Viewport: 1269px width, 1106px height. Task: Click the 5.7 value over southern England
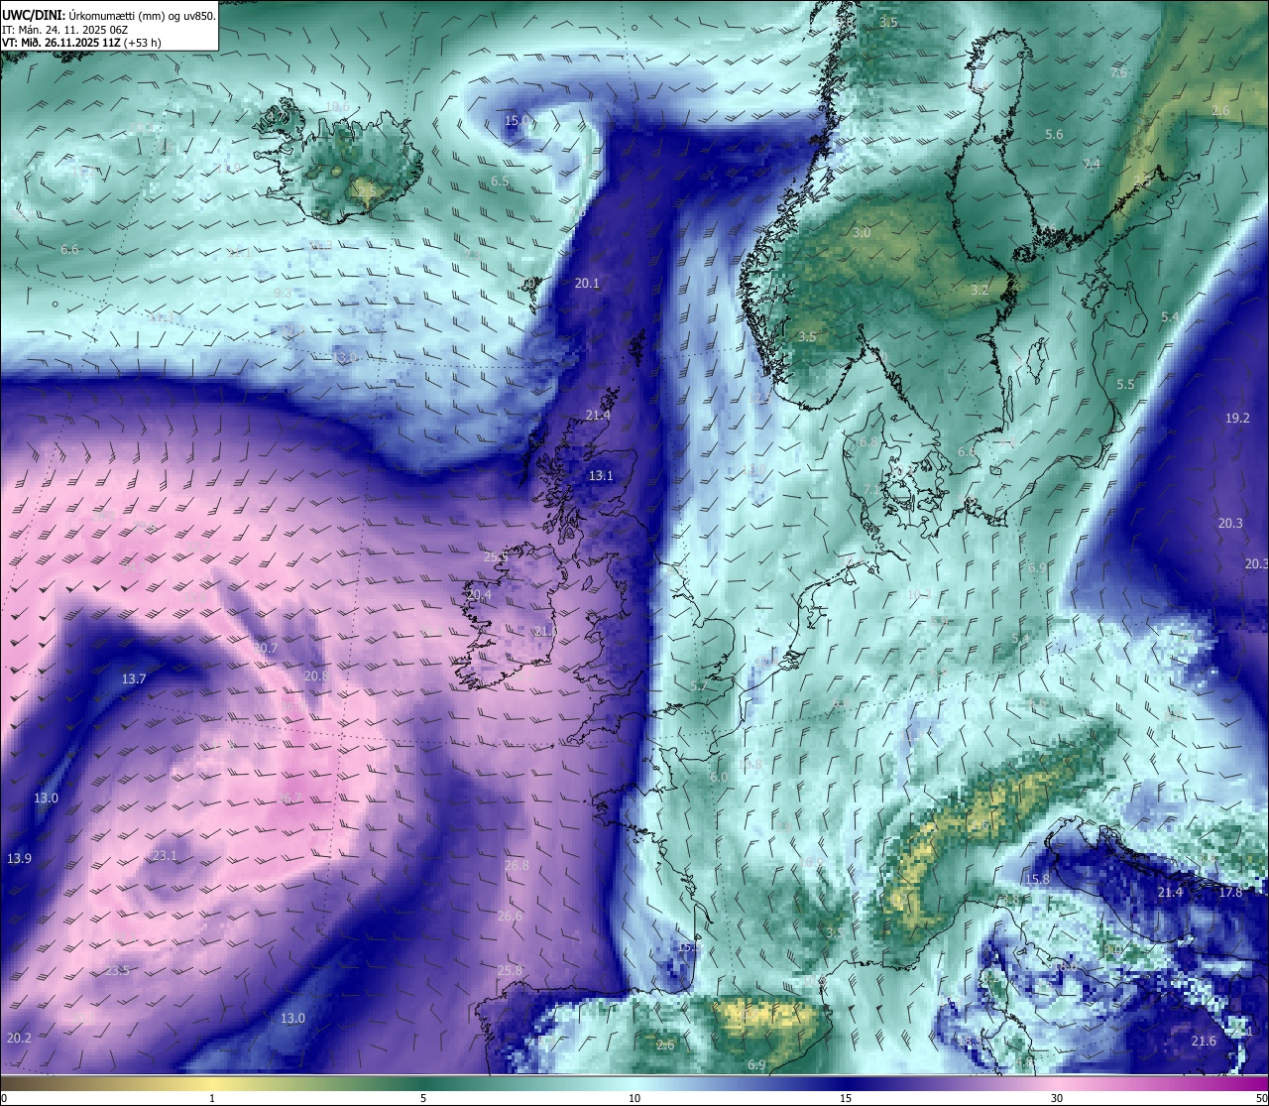(x=699, y=686)
